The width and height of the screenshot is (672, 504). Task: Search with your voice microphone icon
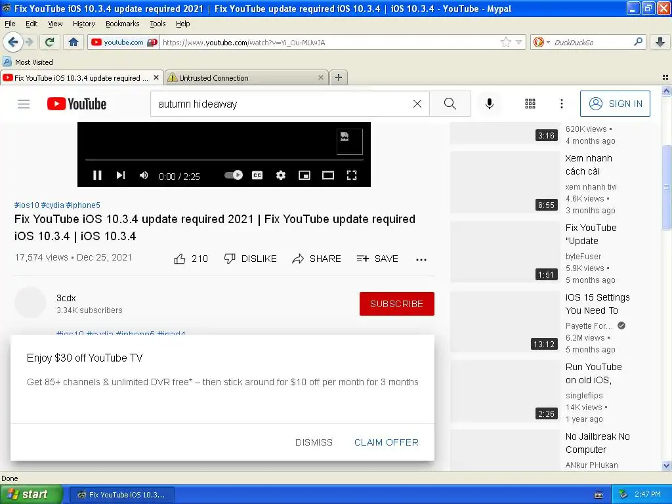490,104
